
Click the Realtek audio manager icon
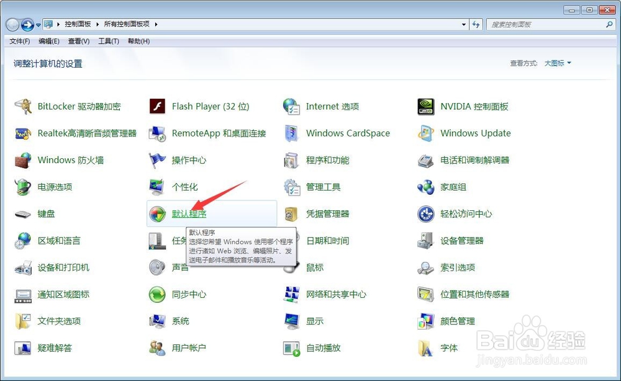coord(23,133)
